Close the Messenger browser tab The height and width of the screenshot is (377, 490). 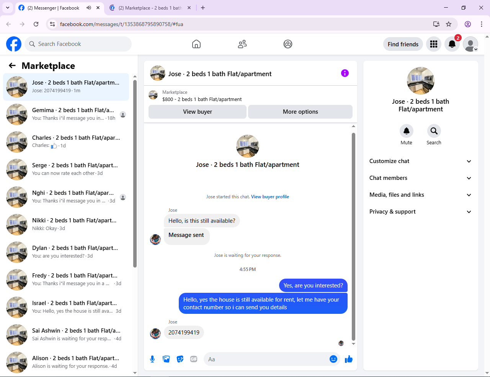(98, 8)
